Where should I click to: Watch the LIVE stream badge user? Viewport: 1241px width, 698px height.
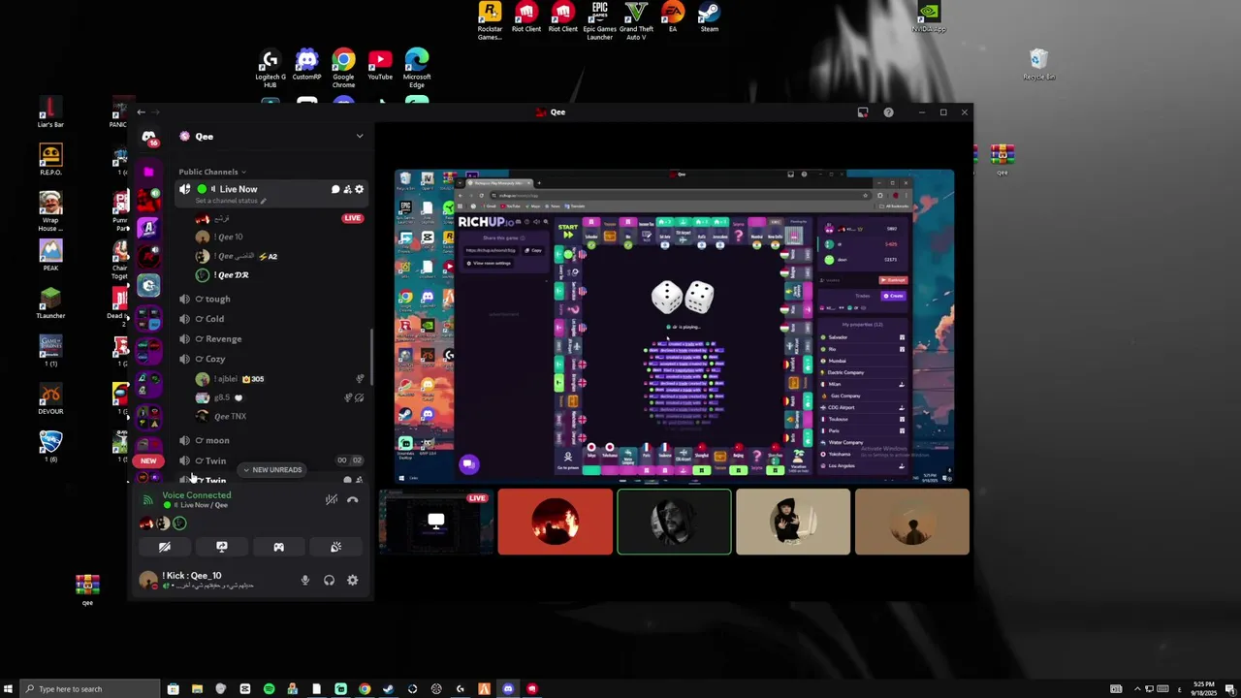[352, 218]
